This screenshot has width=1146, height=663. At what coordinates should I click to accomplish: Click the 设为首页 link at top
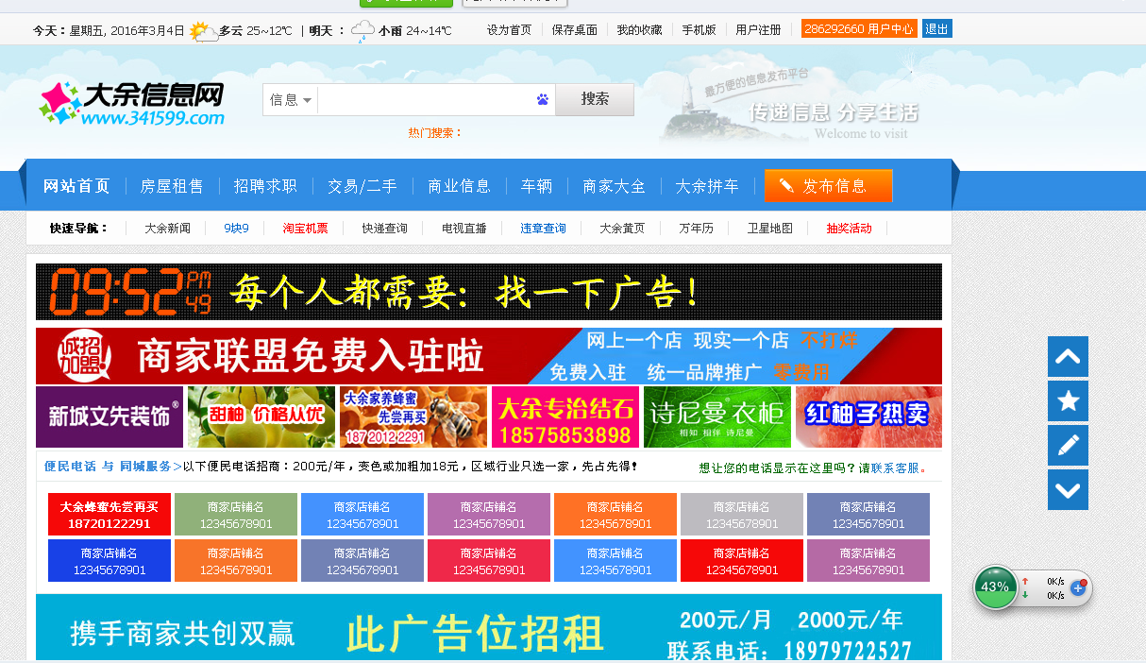click(x=509, y=30)
